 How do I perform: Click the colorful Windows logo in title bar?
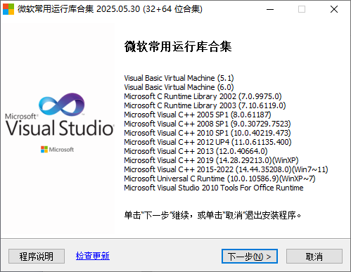coord(8,9)
